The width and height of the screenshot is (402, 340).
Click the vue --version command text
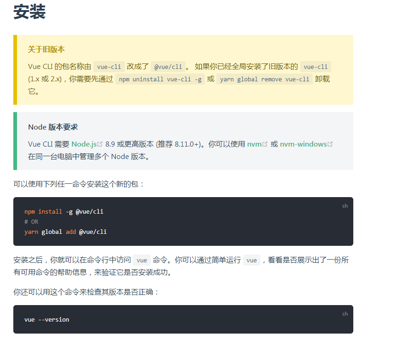tap(47, 320)
